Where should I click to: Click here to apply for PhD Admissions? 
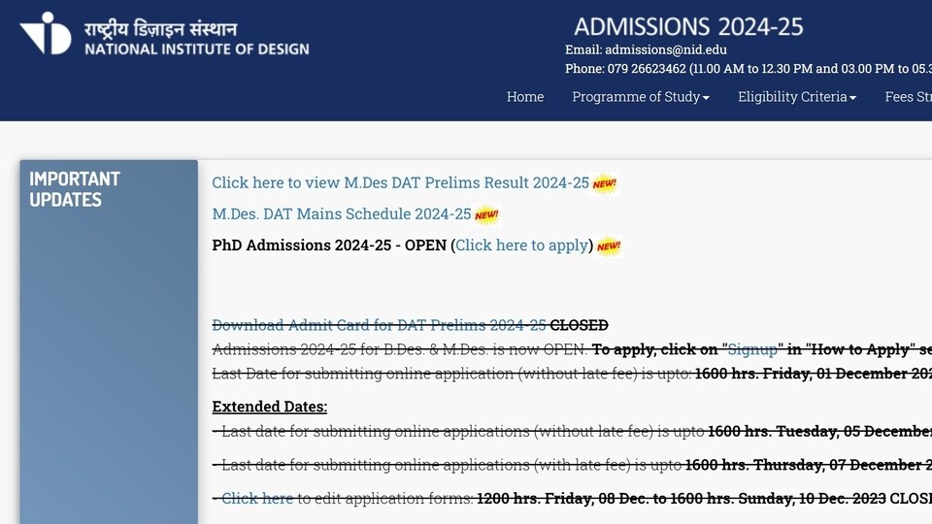522,246
